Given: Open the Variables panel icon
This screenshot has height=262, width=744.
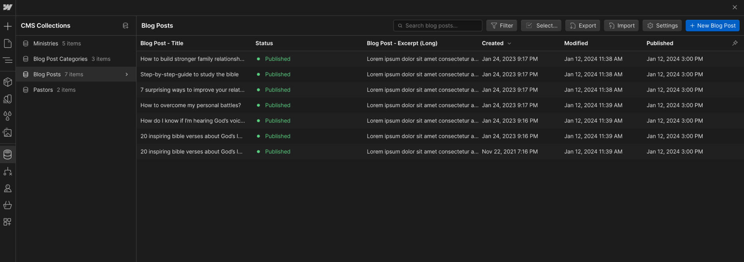Looking at the screenshot, I should pyautogui.click(x=8, y=99).
